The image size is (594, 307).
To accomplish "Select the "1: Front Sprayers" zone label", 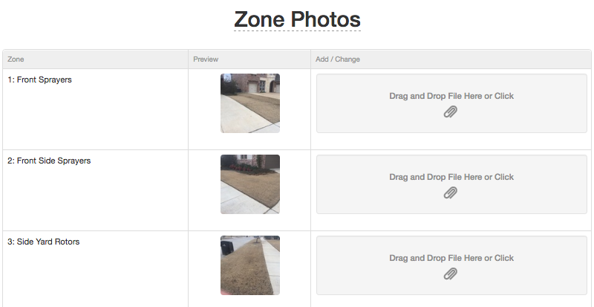I will [x=39, y=80].
